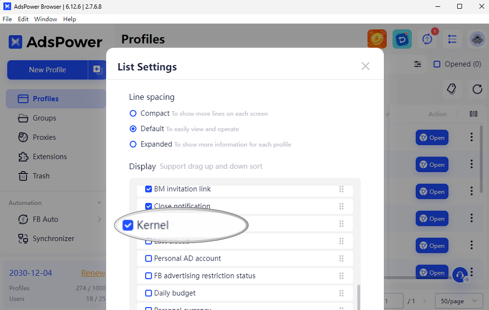Open the update notification icon with badge
The width and height of the screenshot is (489, 310).
pos(427,39)
